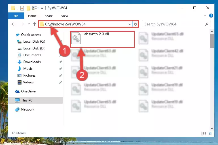This screenshot has height=145, width=218.
Task: Click the Forward navigation arrow
Action: [x=22, y=24]
